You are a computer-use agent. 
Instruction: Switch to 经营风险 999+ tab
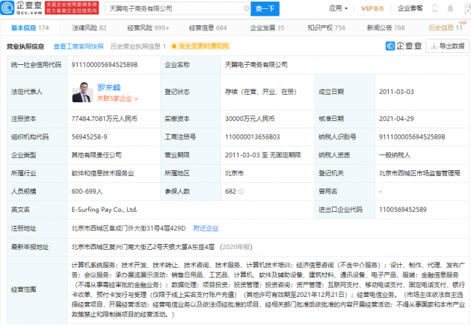tap(148, 28)
